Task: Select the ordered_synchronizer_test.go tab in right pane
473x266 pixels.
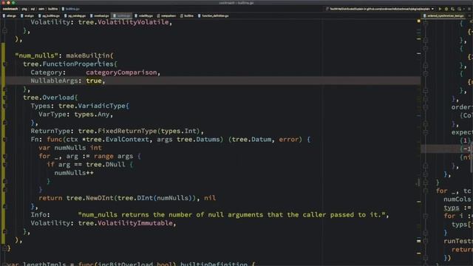Action: 443,16
